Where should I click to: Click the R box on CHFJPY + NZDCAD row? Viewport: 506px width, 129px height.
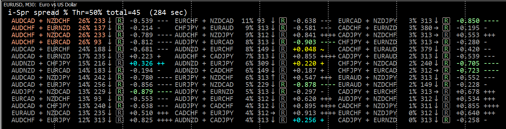446,63
